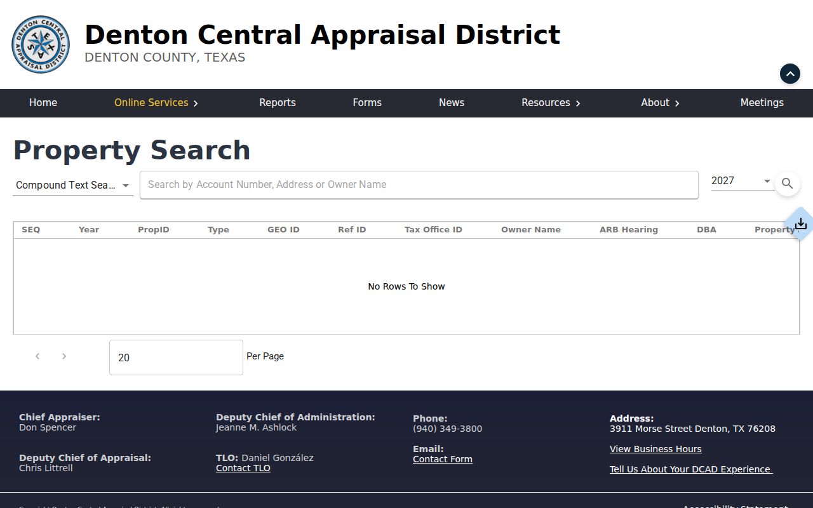The height and width of the screenshot is (508, 813).
Task: Expand the Online Services menu
Action: [x=156, y=103]
